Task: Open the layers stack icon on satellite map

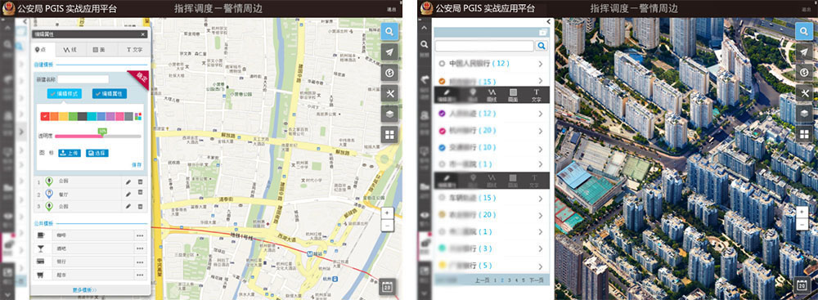Action: [804, 114]
